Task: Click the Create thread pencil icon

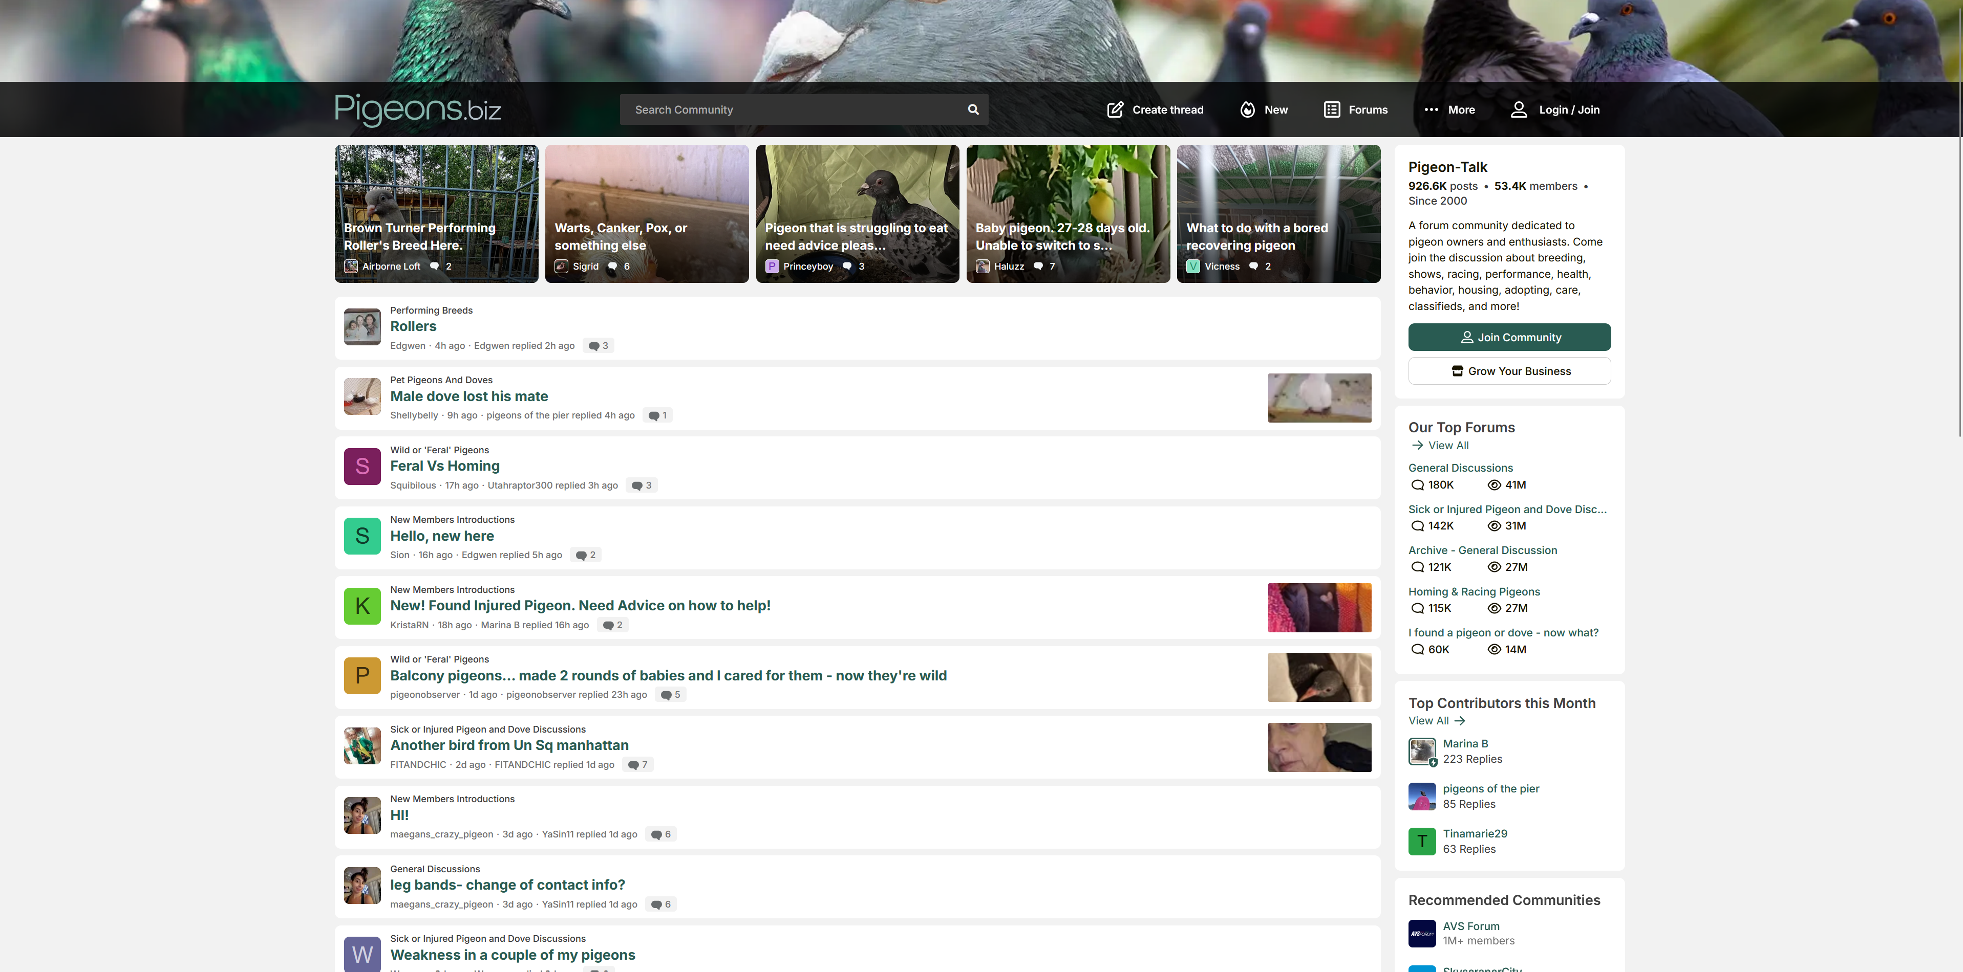Action: (x=1115, y=109)
